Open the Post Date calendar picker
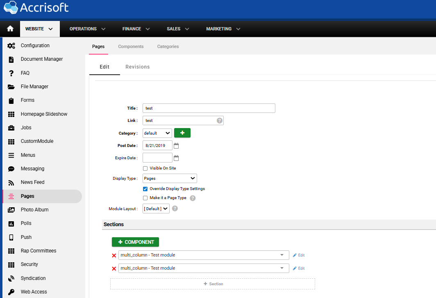436x298 pixels. point(176,146)
